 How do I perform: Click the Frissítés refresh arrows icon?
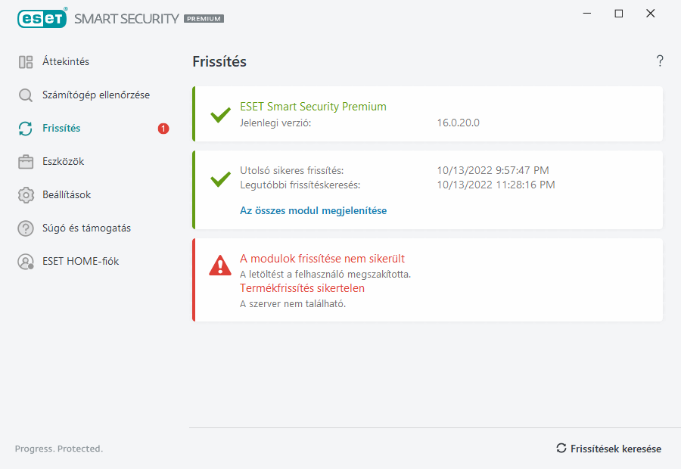coord(26,129)
